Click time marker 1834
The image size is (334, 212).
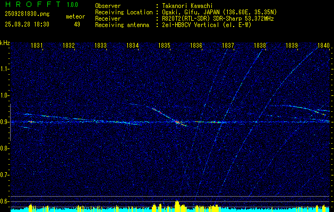(x=133, y=46)
